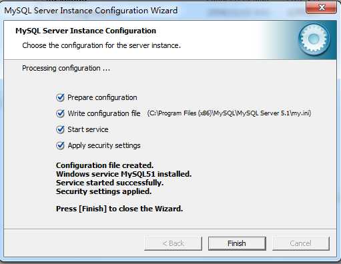The width and height of the screenshot is (341, 264).
Task: Click the Security settings applied message
Action: coord(103,191)
